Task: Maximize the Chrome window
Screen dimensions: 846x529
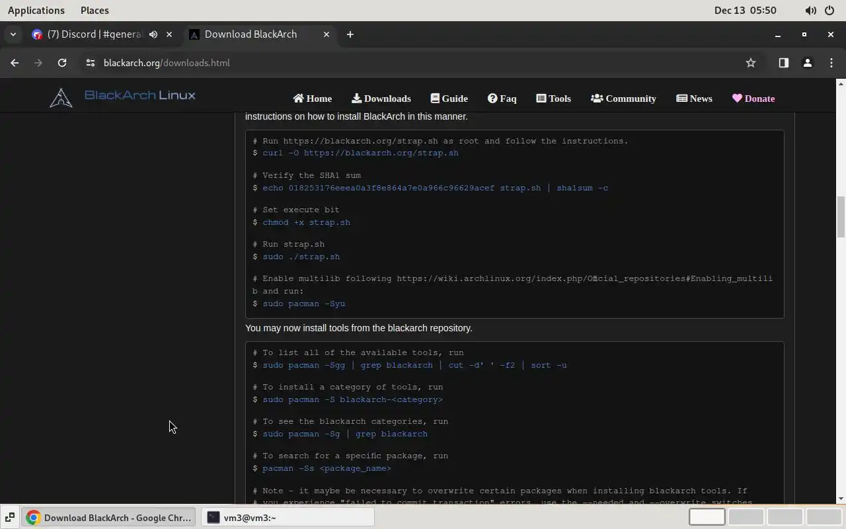Action: [804, 34]
